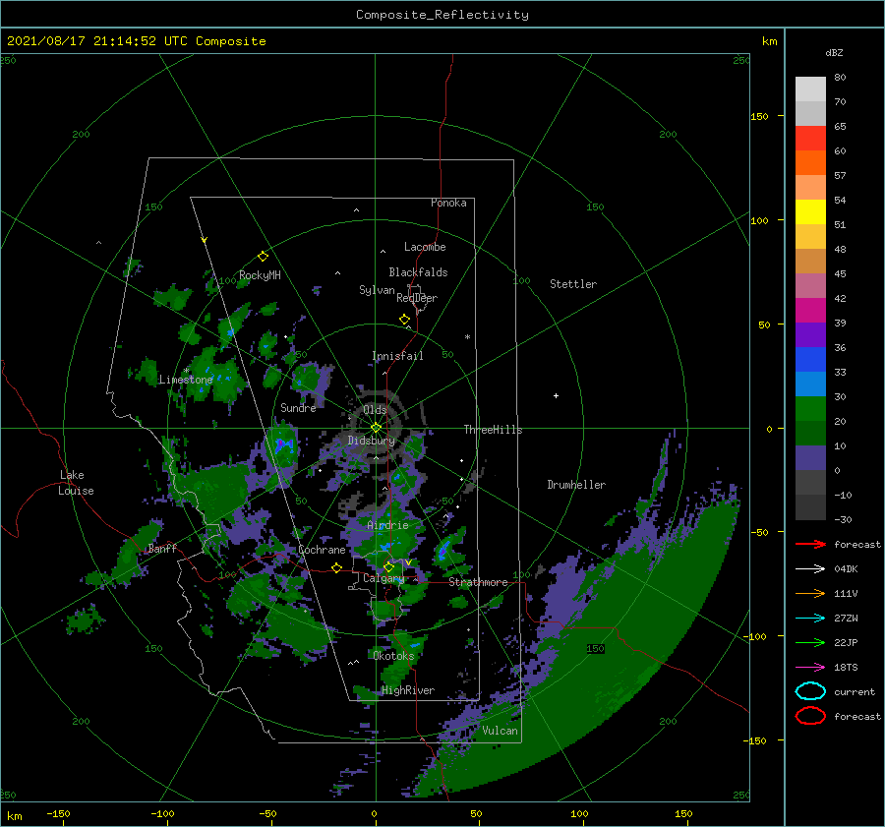Click the Vulcan city label

click(500, 731)
